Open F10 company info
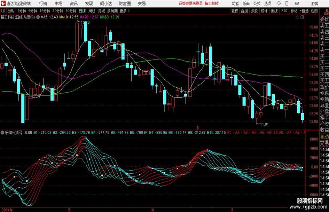329x212 pixels. 284,11
